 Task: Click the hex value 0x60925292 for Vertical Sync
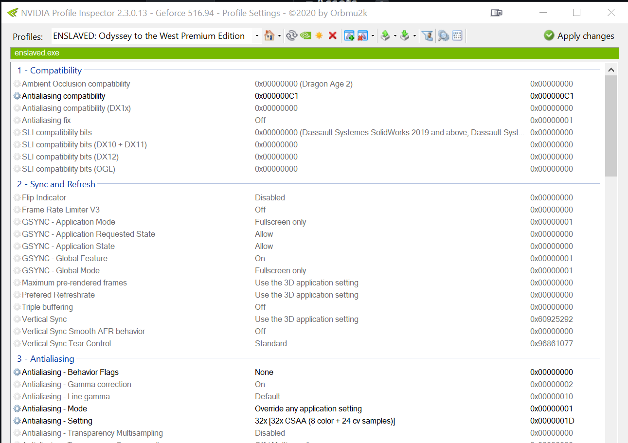pyautogui.click(x=552, y=319)
